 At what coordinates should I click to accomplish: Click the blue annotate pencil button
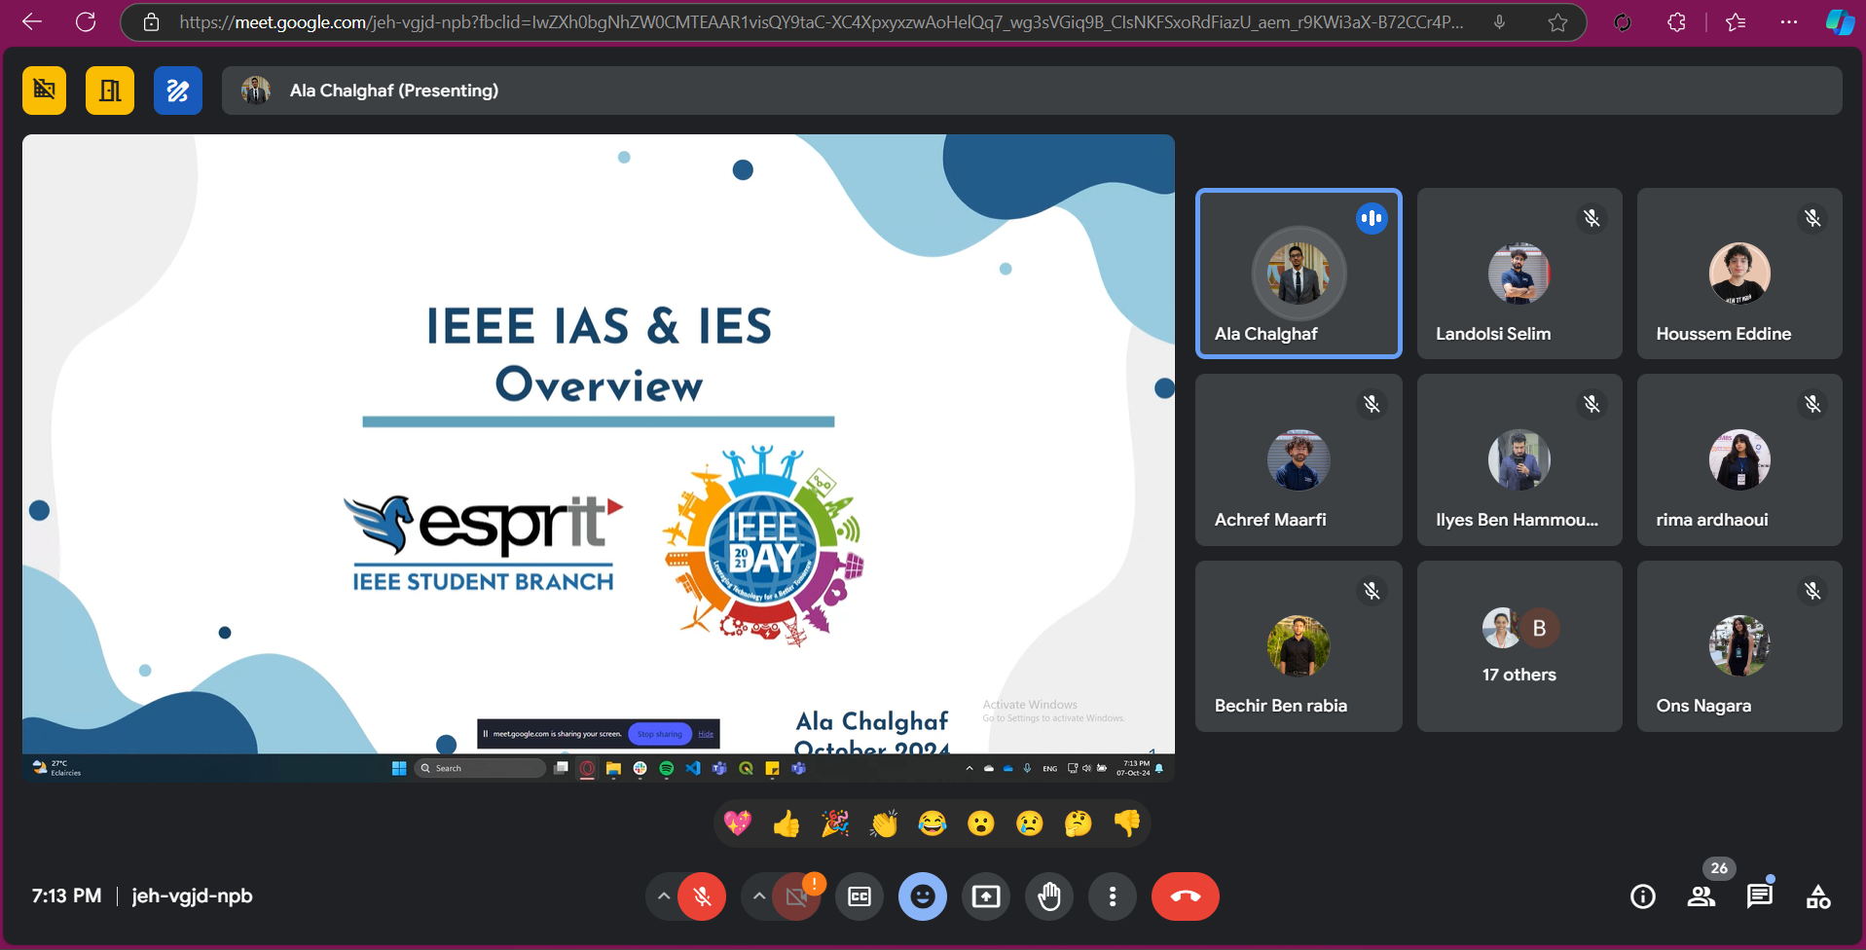[x=178, y=91]
